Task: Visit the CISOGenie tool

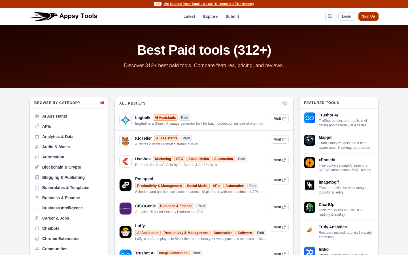Action: tap(280, 207)
